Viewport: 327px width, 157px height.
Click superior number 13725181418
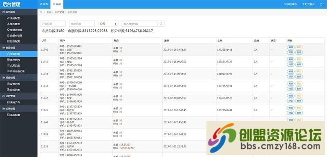pyautogui.click(x=224, y=50)
